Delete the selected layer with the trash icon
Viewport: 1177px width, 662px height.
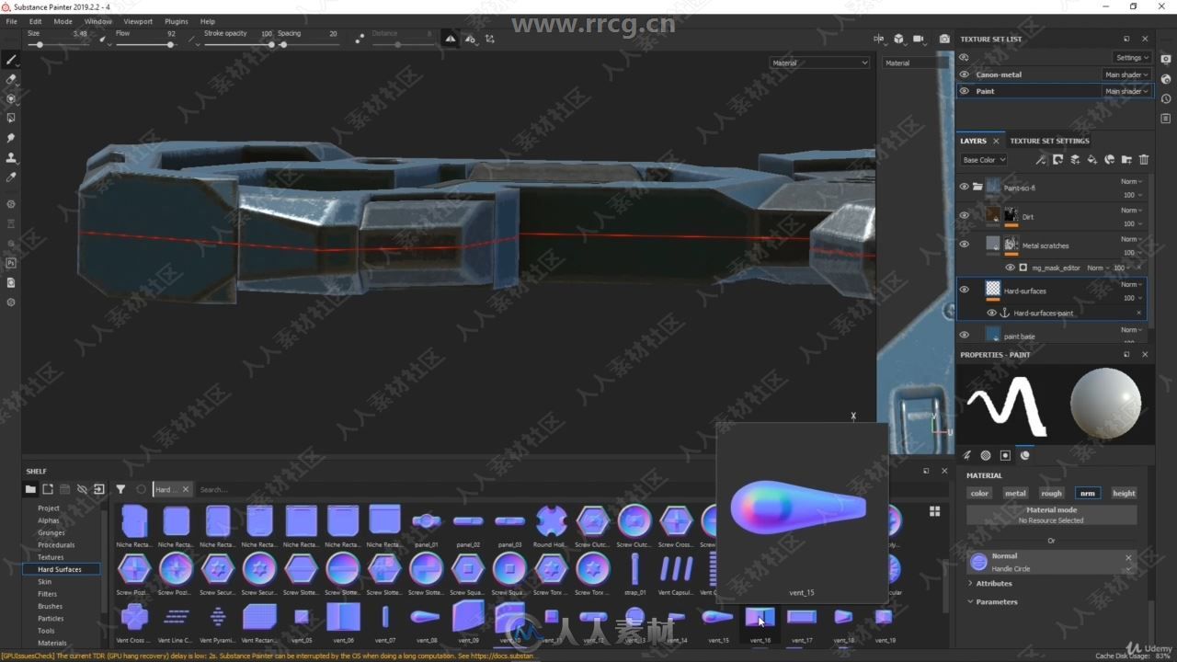(x=1144, y=160)
